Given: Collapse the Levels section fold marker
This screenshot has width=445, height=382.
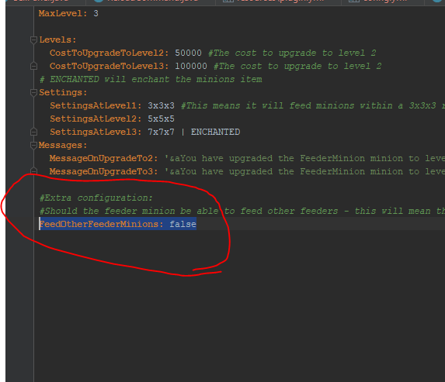Looking at the screenshot, I should tap(33, 40).
